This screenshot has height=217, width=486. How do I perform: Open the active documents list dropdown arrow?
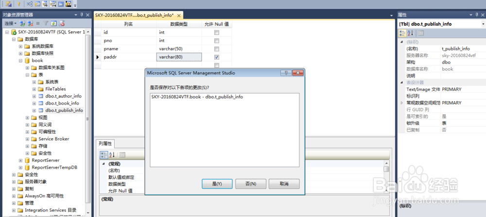(391, 15)
